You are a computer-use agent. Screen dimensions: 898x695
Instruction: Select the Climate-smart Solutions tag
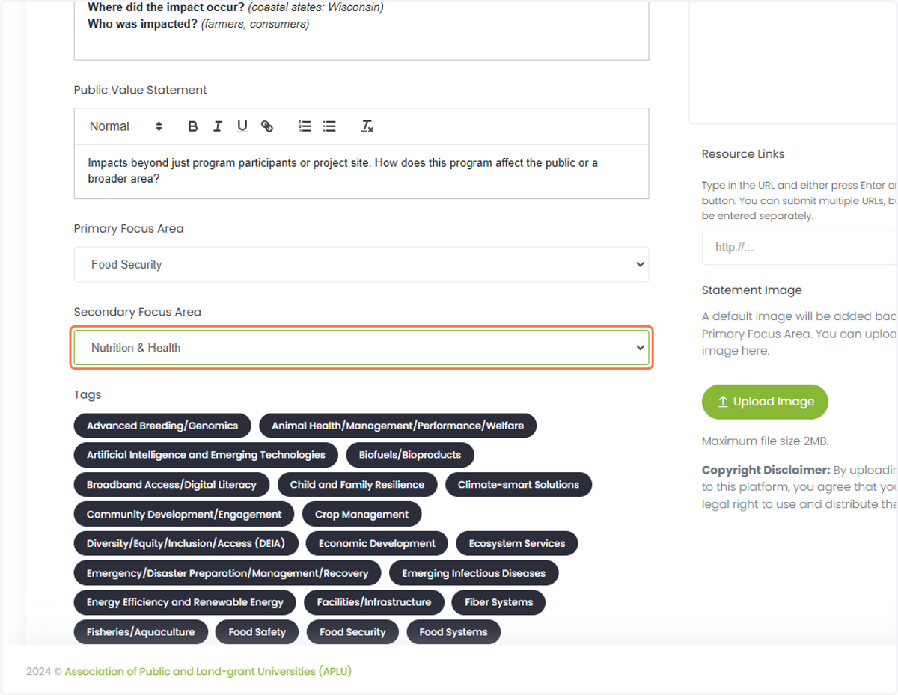point(519,485)
